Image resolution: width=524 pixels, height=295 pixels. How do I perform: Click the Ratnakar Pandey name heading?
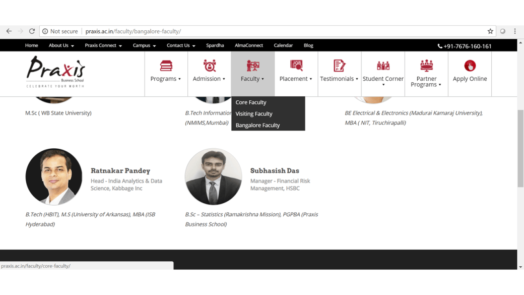coord(120,170)
